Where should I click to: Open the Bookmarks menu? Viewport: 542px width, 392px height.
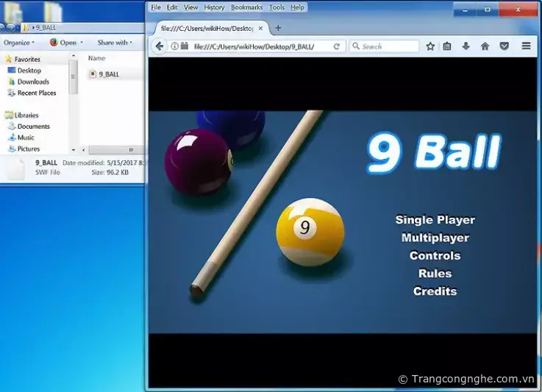pyautogui.click(x=246, y=7)
